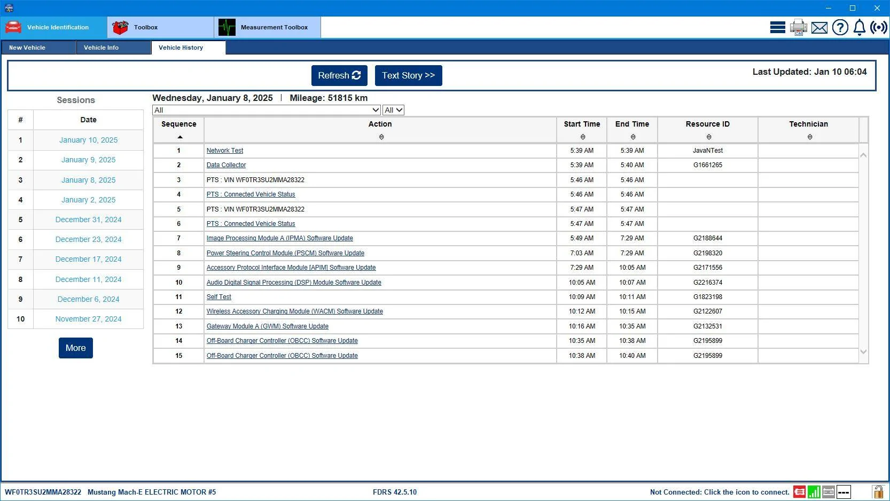Open the small All filter dropdown
Image resolution: width=890 pixels, height=501 pixels.
[393, 110]
